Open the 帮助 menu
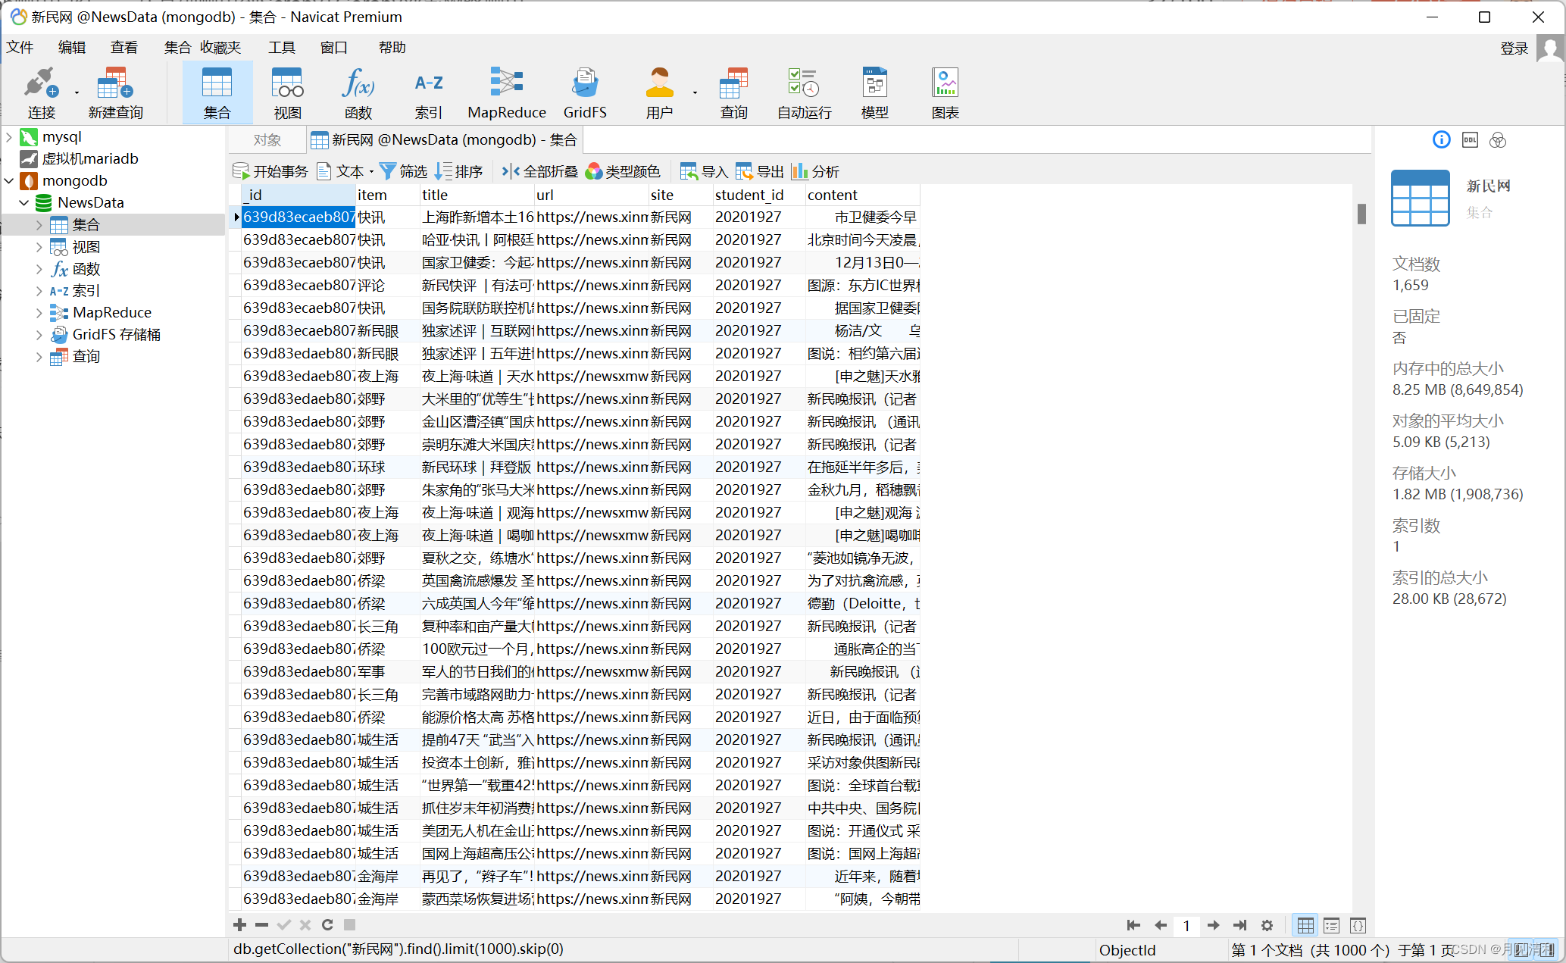 [x=392, y=48]
